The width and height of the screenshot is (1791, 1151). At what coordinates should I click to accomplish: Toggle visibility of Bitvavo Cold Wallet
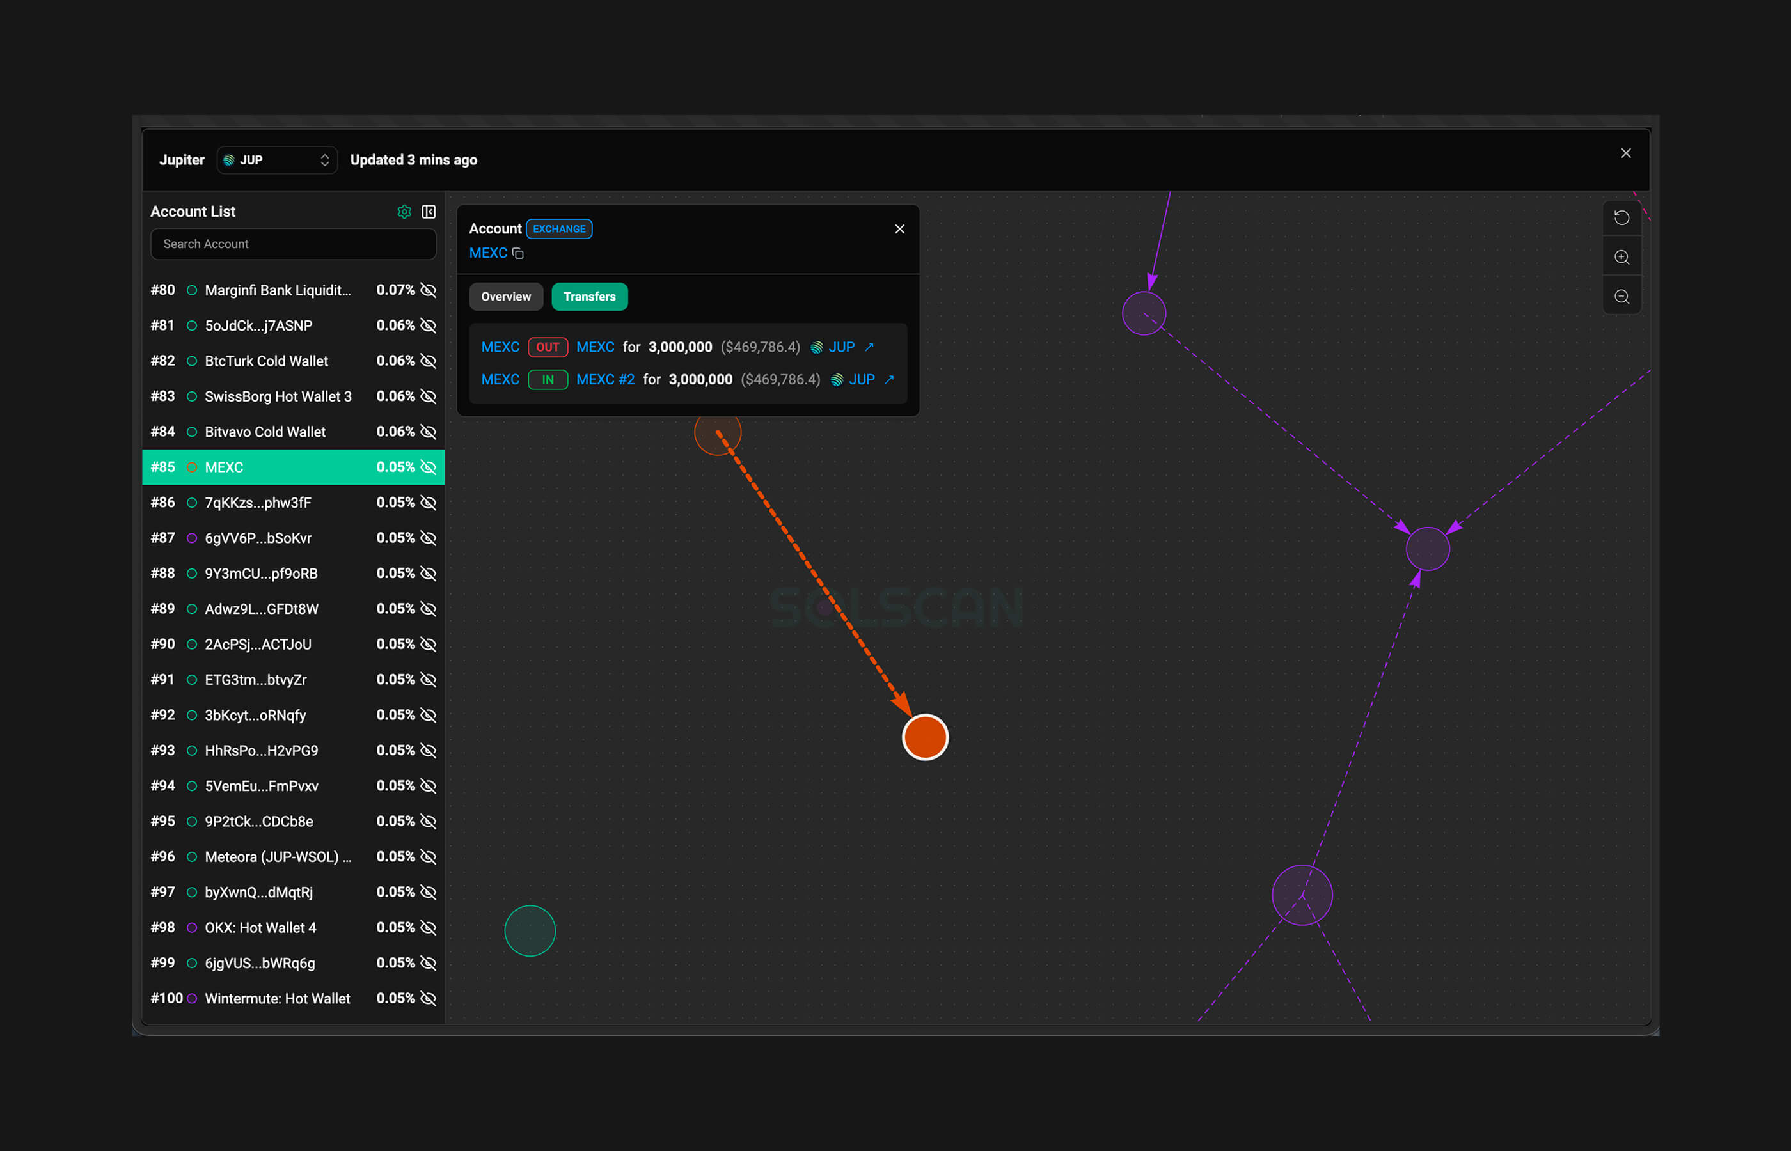tap(429, 431)
